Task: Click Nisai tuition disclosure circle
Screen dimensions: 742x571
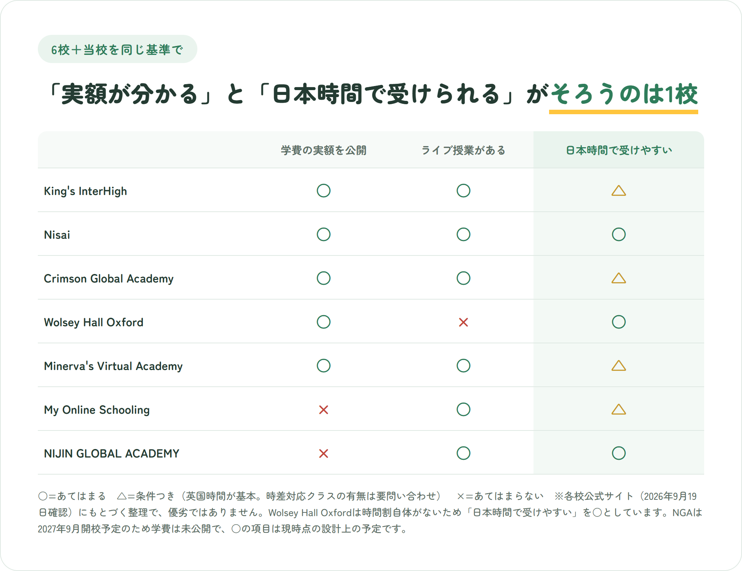Action: 324,234
